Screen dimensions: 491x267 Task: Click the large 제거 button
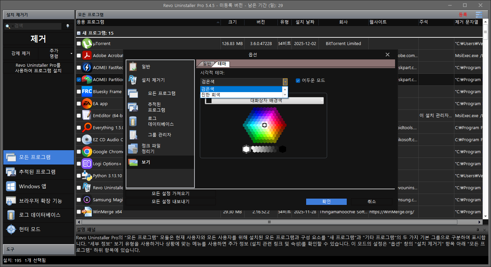(x=39, y=39)
